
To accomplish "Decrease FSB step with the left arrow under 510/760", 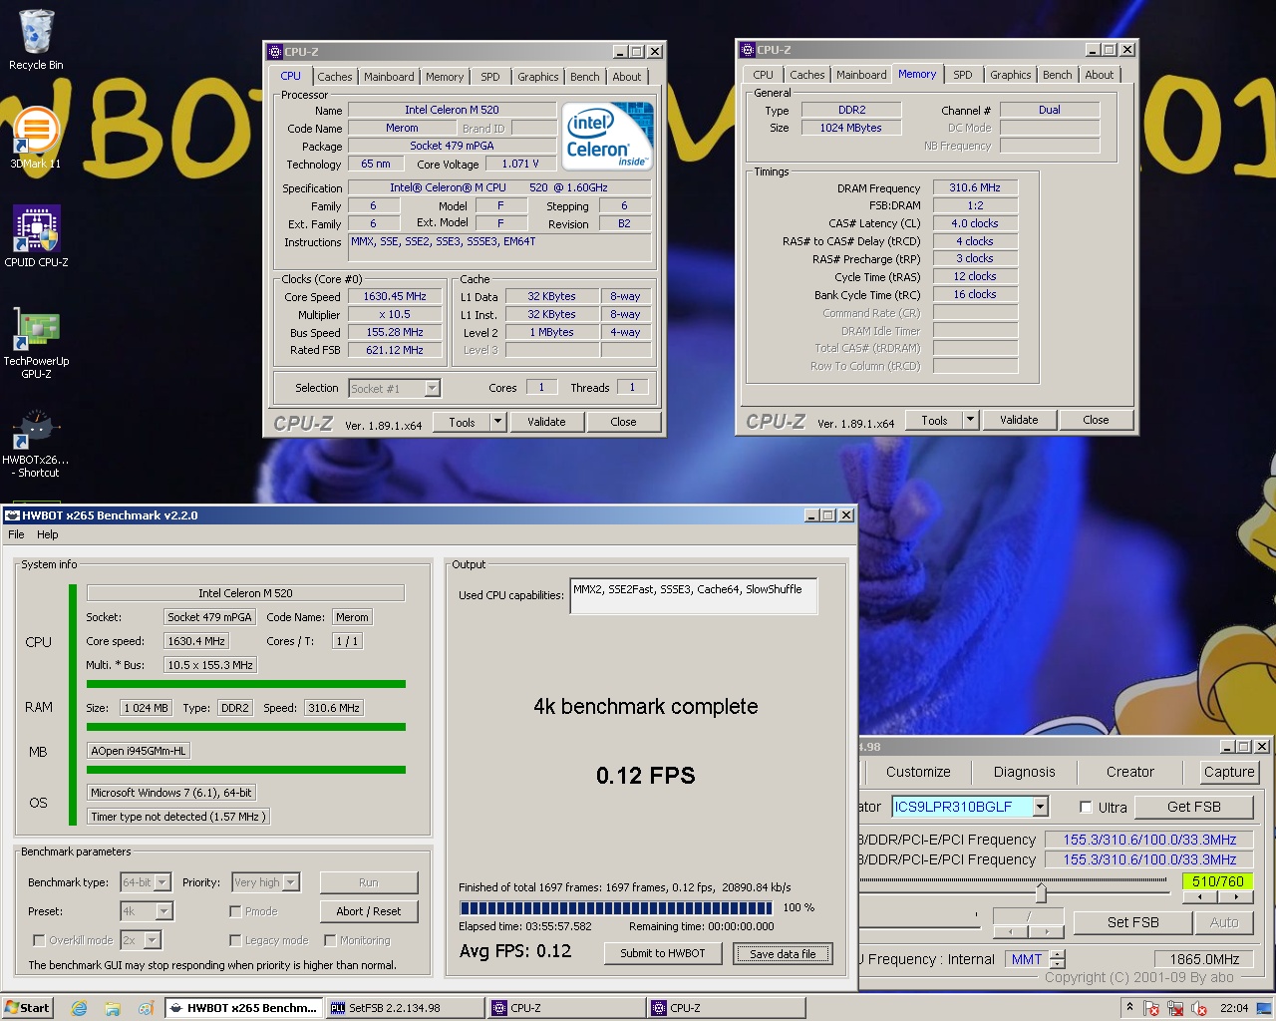I will tap(1199, 897).
